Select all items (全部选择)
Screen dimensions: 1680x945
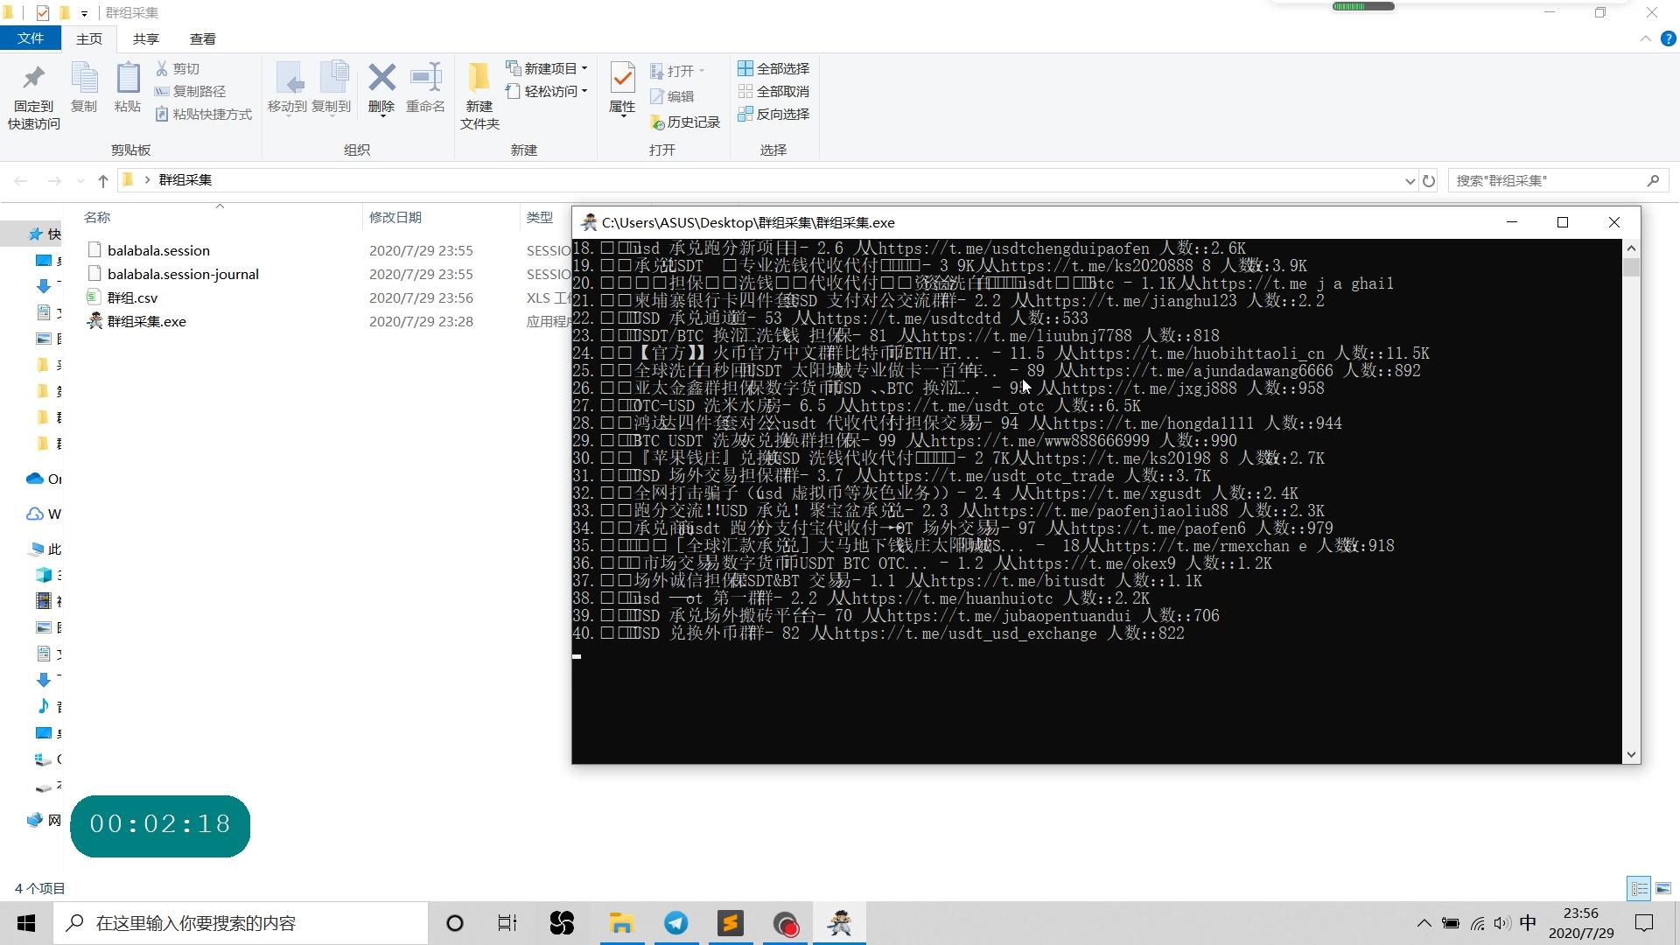pos(773,68)
